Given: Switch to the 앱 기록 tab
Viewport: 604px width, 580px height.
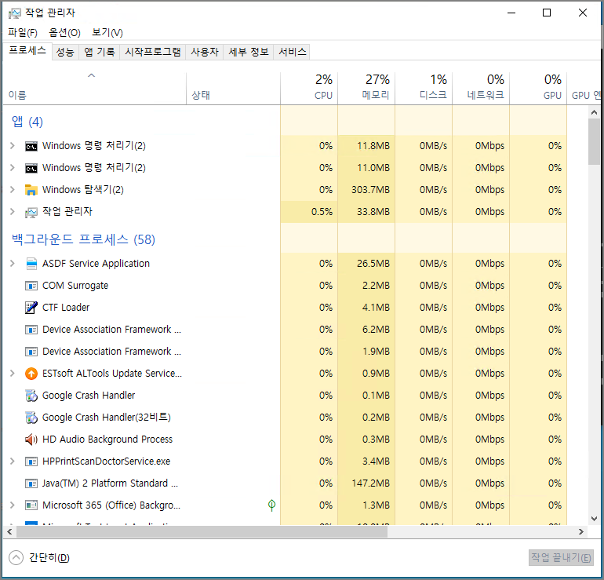Looking at the screenshot, I should click(100, 52).
